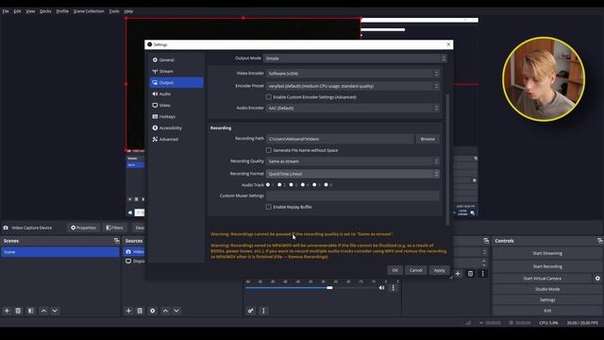Switch to the Audio settings tab
The height and width of the screenshot is (340, 604).
[x=176, y=94]
